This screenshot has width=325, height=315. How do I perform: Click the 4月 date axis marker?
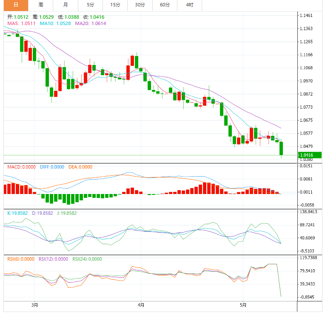(x=141, y=305)
